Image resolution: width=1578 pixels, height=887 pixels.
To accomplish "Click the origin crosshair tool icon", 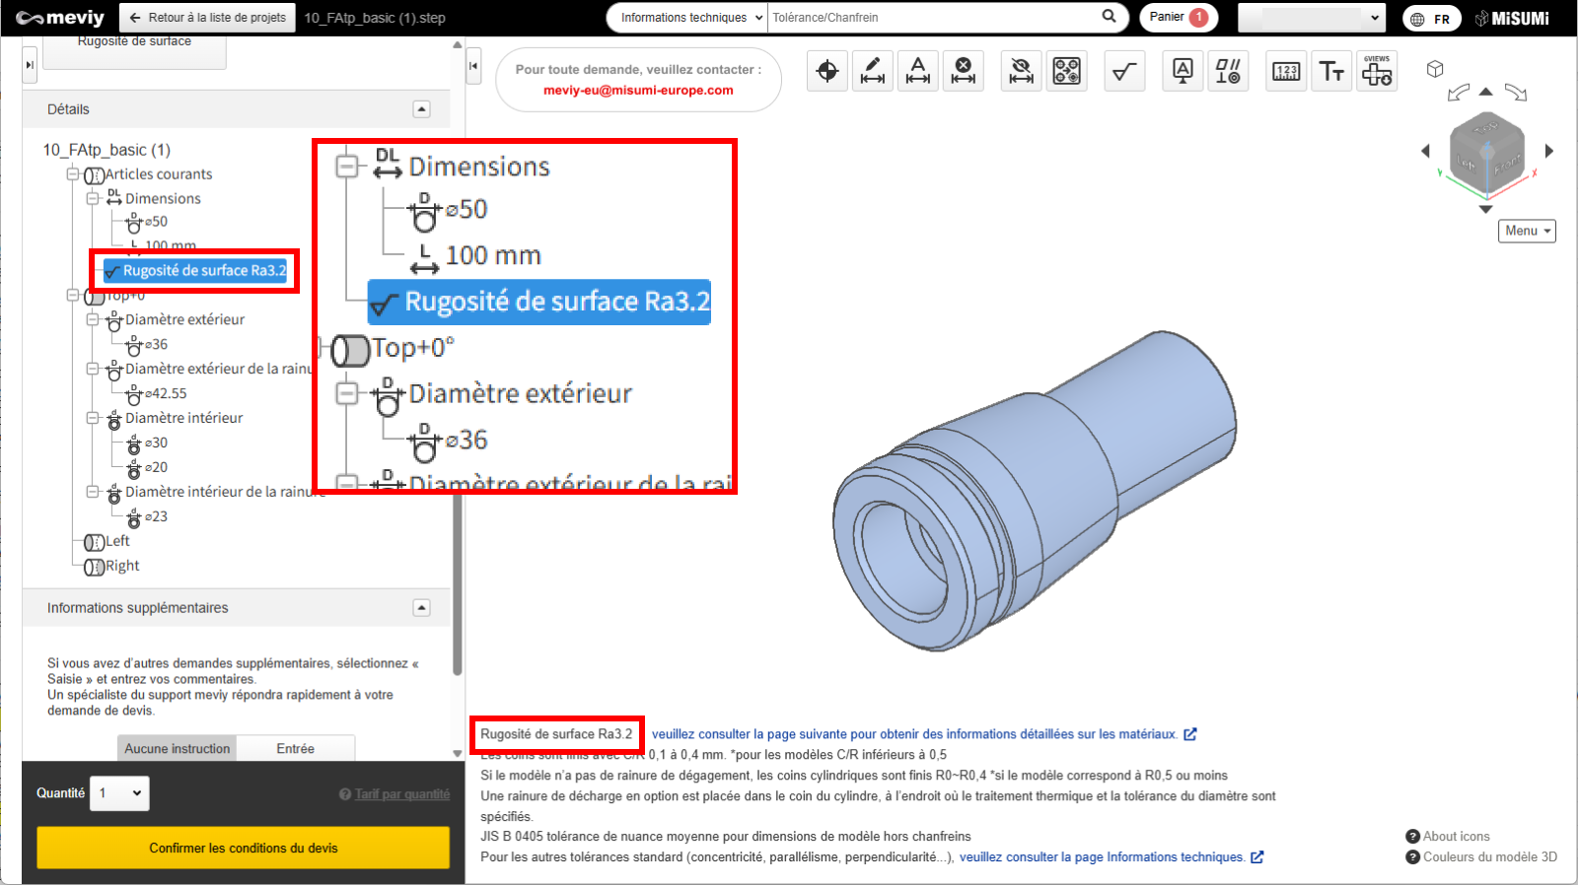I will tap(827, 71).
